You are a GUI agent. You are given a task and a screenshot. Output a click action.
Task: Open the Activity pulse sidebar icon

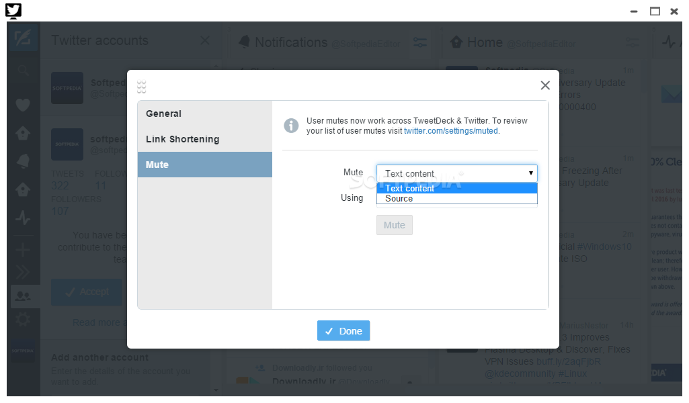click(x=23, y=218)
